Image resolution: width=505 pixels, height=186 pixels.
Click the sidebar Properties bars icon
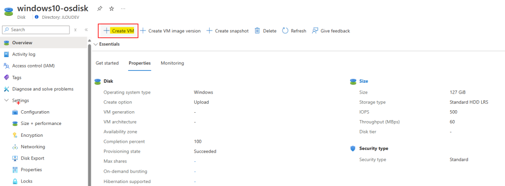point(15,170)
